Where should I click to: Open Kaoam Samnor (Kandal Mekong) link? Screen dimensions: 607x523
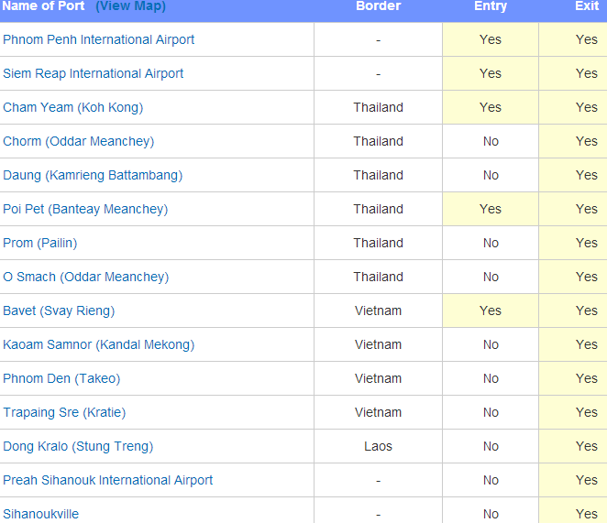coord(98,344)
